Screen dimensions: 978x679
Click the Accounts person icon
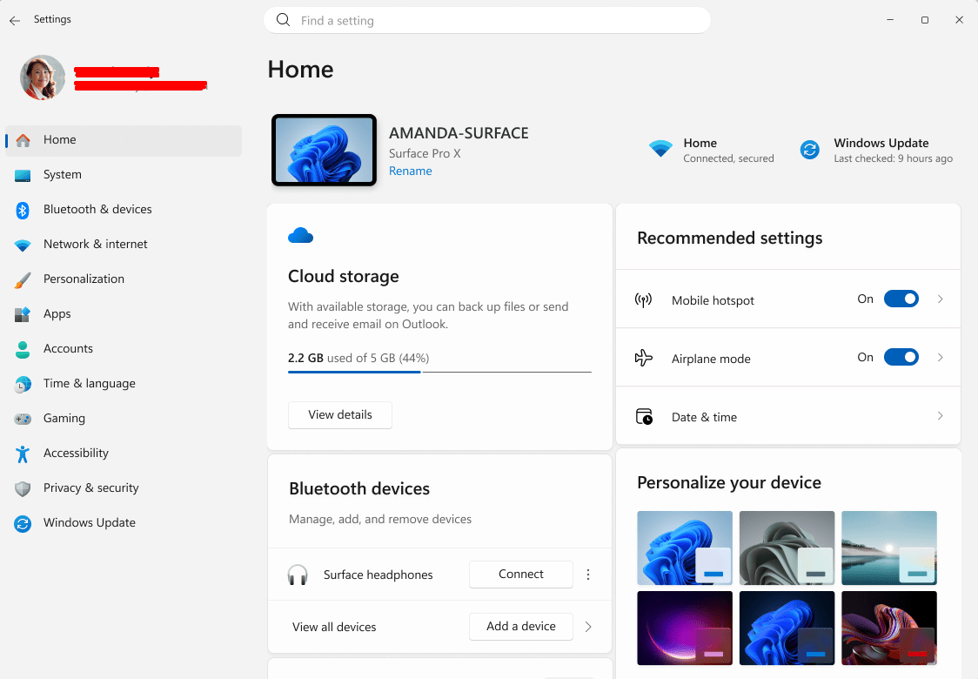click(x=23, y=349)
